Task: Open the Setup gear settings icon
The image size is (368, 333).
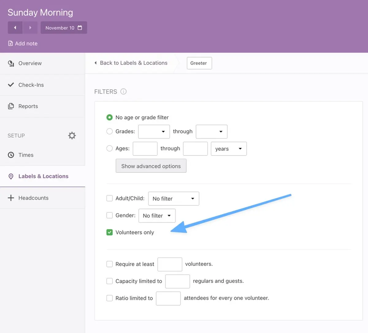Action: click(72, 136)
